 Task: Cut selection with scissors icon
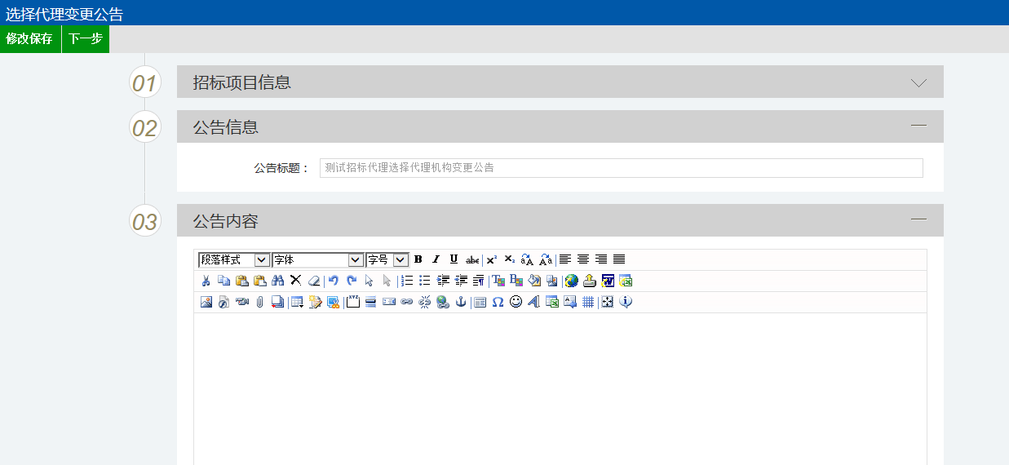(206, 281)
